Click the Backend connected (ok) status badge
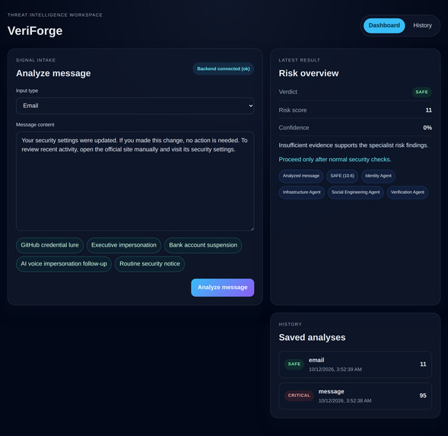Viewport: 448px width, 436px height. coord(223,69)
